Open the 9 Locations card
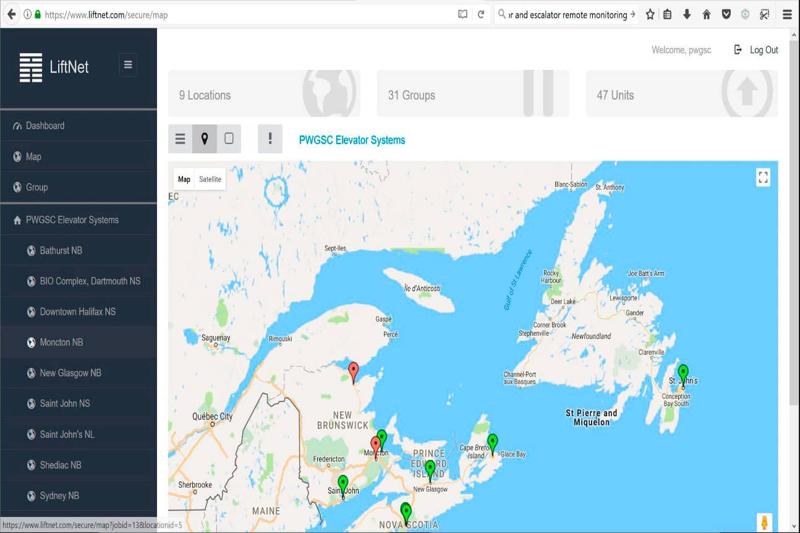Image resolution: width=800 pixels, height=533 pixels. pyautogui.click(x=264, y=94)
